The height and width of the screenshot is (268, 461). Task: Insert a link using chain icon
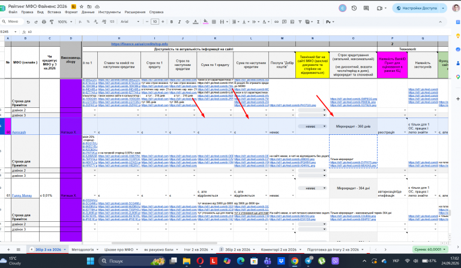276,22
